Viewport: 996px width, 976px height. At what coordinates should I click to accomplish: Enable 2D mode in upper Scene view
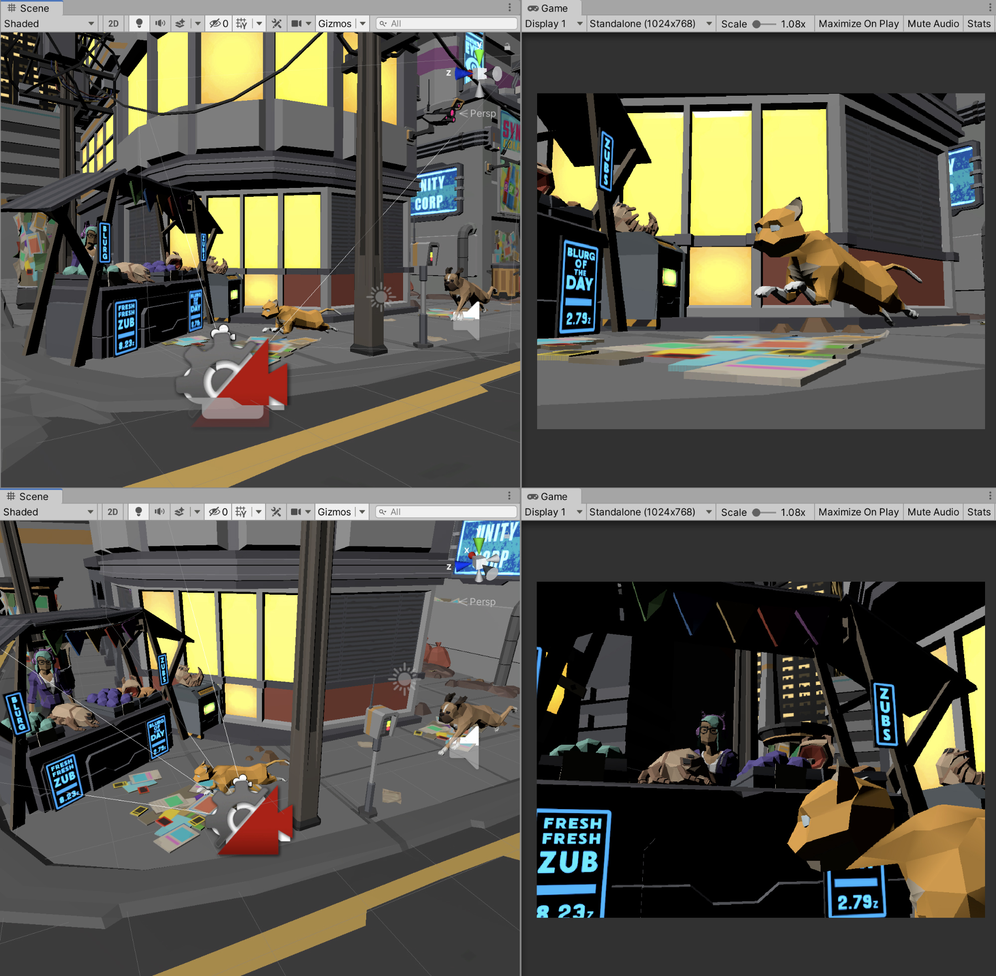point(113,23)
